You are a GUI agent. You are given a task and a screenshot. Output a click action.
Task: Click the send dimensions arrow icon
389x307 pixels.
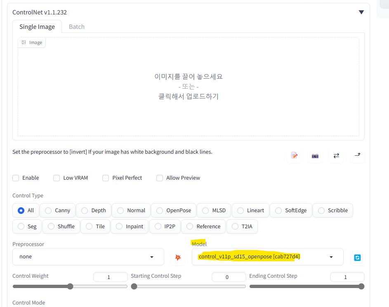tap(357, 156)
